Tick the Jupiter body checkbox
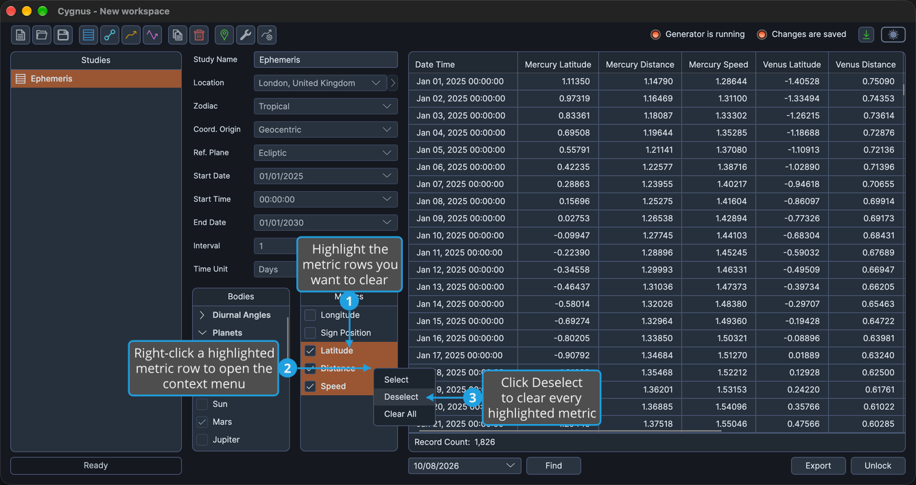This screenshot has height=485, width=916. (202, 440)
